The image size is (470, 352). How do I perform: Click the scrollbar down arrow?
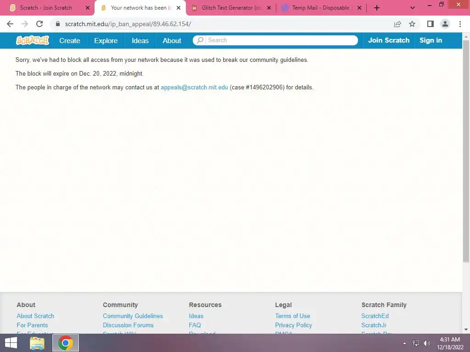[466, 330]
